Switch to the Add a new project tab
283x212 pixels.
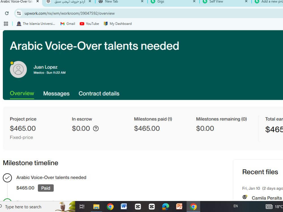[269, 2]
